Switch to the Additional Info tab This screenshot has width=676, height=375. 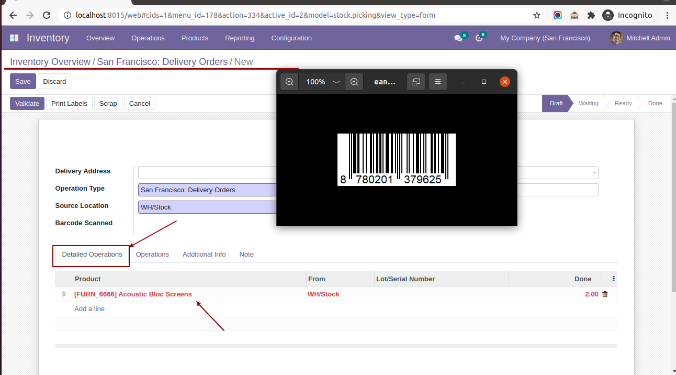(x=204, y=255)
